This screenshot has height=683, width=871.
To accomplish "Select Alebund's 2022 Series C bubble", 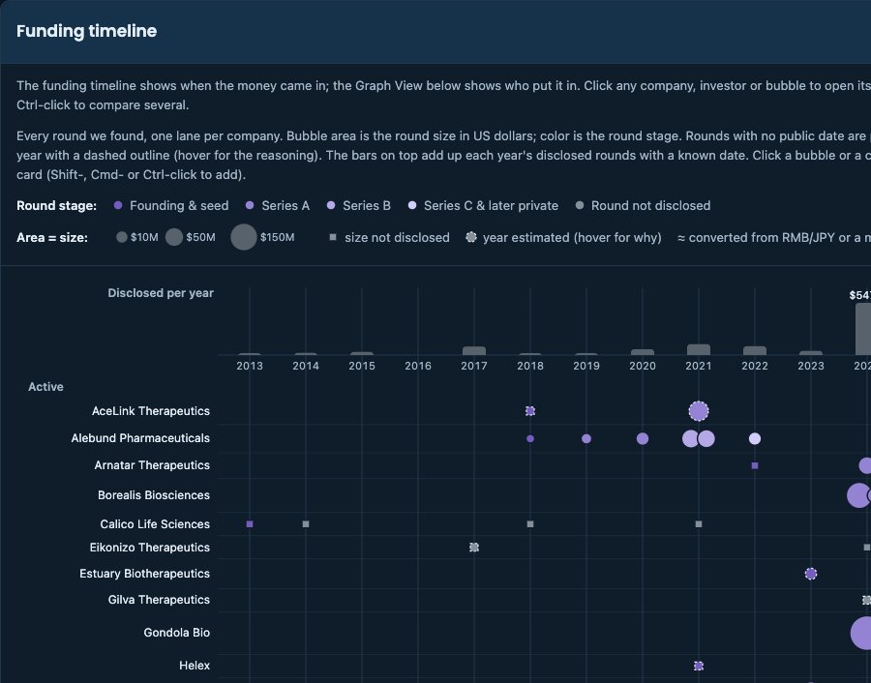I will 754,438.
